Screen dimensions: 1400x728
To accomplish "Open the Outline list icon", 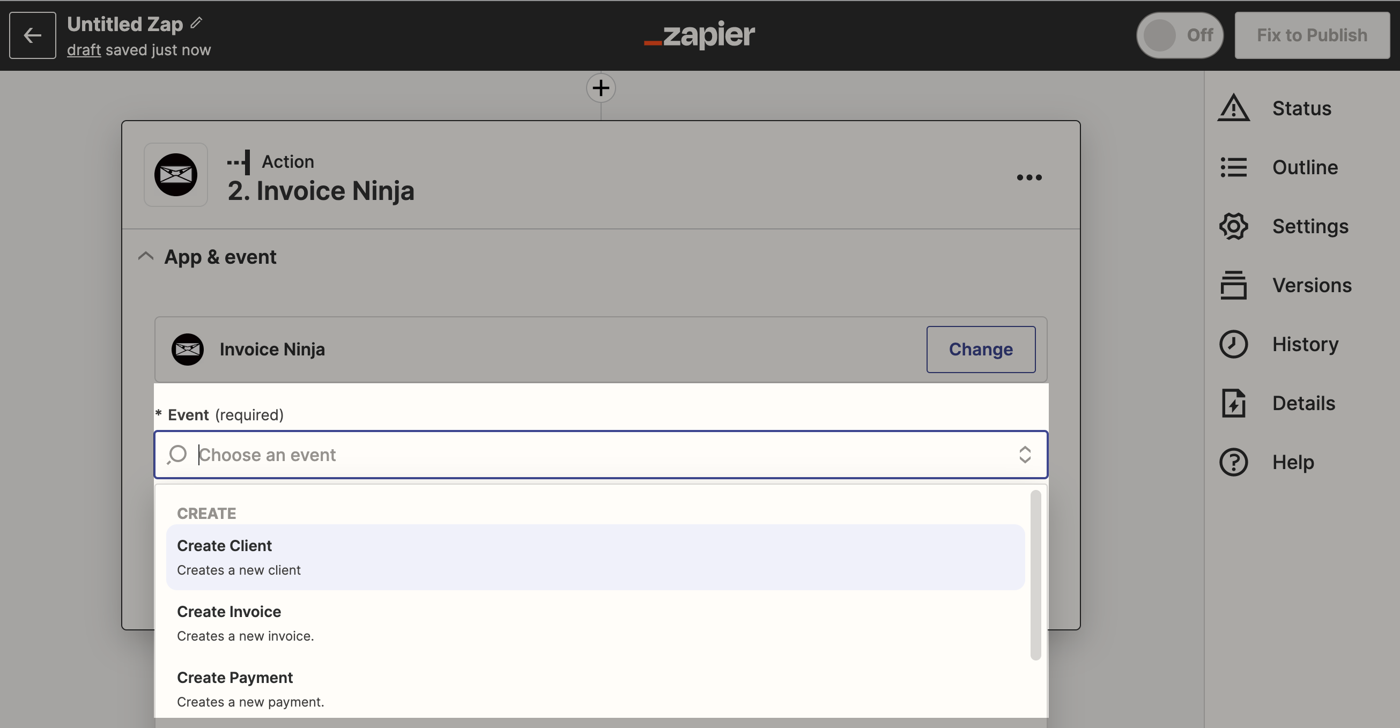I will pos(1233,167).
